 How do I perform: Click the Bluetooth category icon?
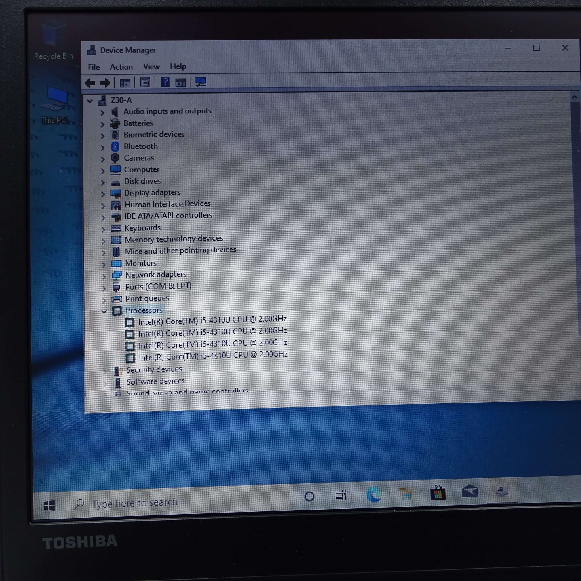pos(115,147)
